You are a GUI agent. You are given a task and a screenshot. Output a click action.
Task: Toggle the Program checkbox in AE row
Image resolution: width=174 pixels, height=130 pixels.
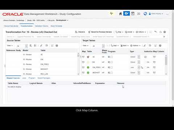coord(112,57)
